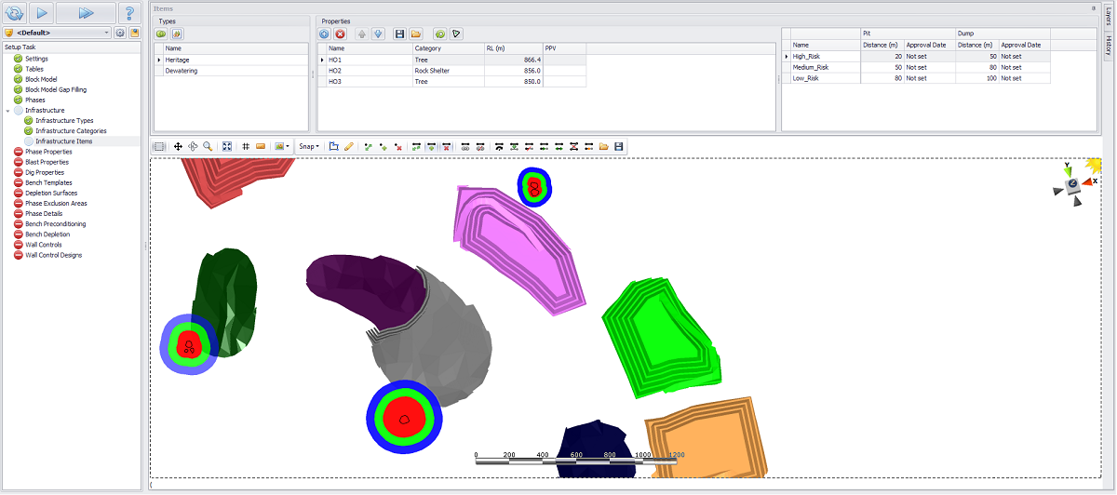Viewport: 1117px width, 495px height.
Task: Open the Snap dropdown menu
Action: pyautogui.click(x=309, y=146)
